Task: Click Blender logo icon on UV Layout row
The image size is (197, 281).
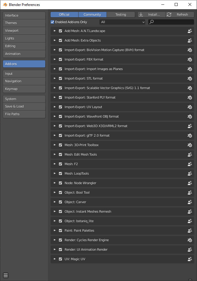Action: pyautogui.click(x=190, y=107)
